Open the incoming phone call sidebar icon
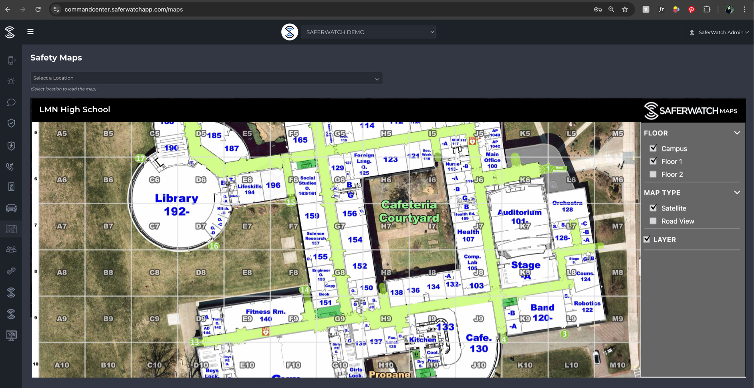Viewport: 754px width, 388px height. tap(11, 166)
